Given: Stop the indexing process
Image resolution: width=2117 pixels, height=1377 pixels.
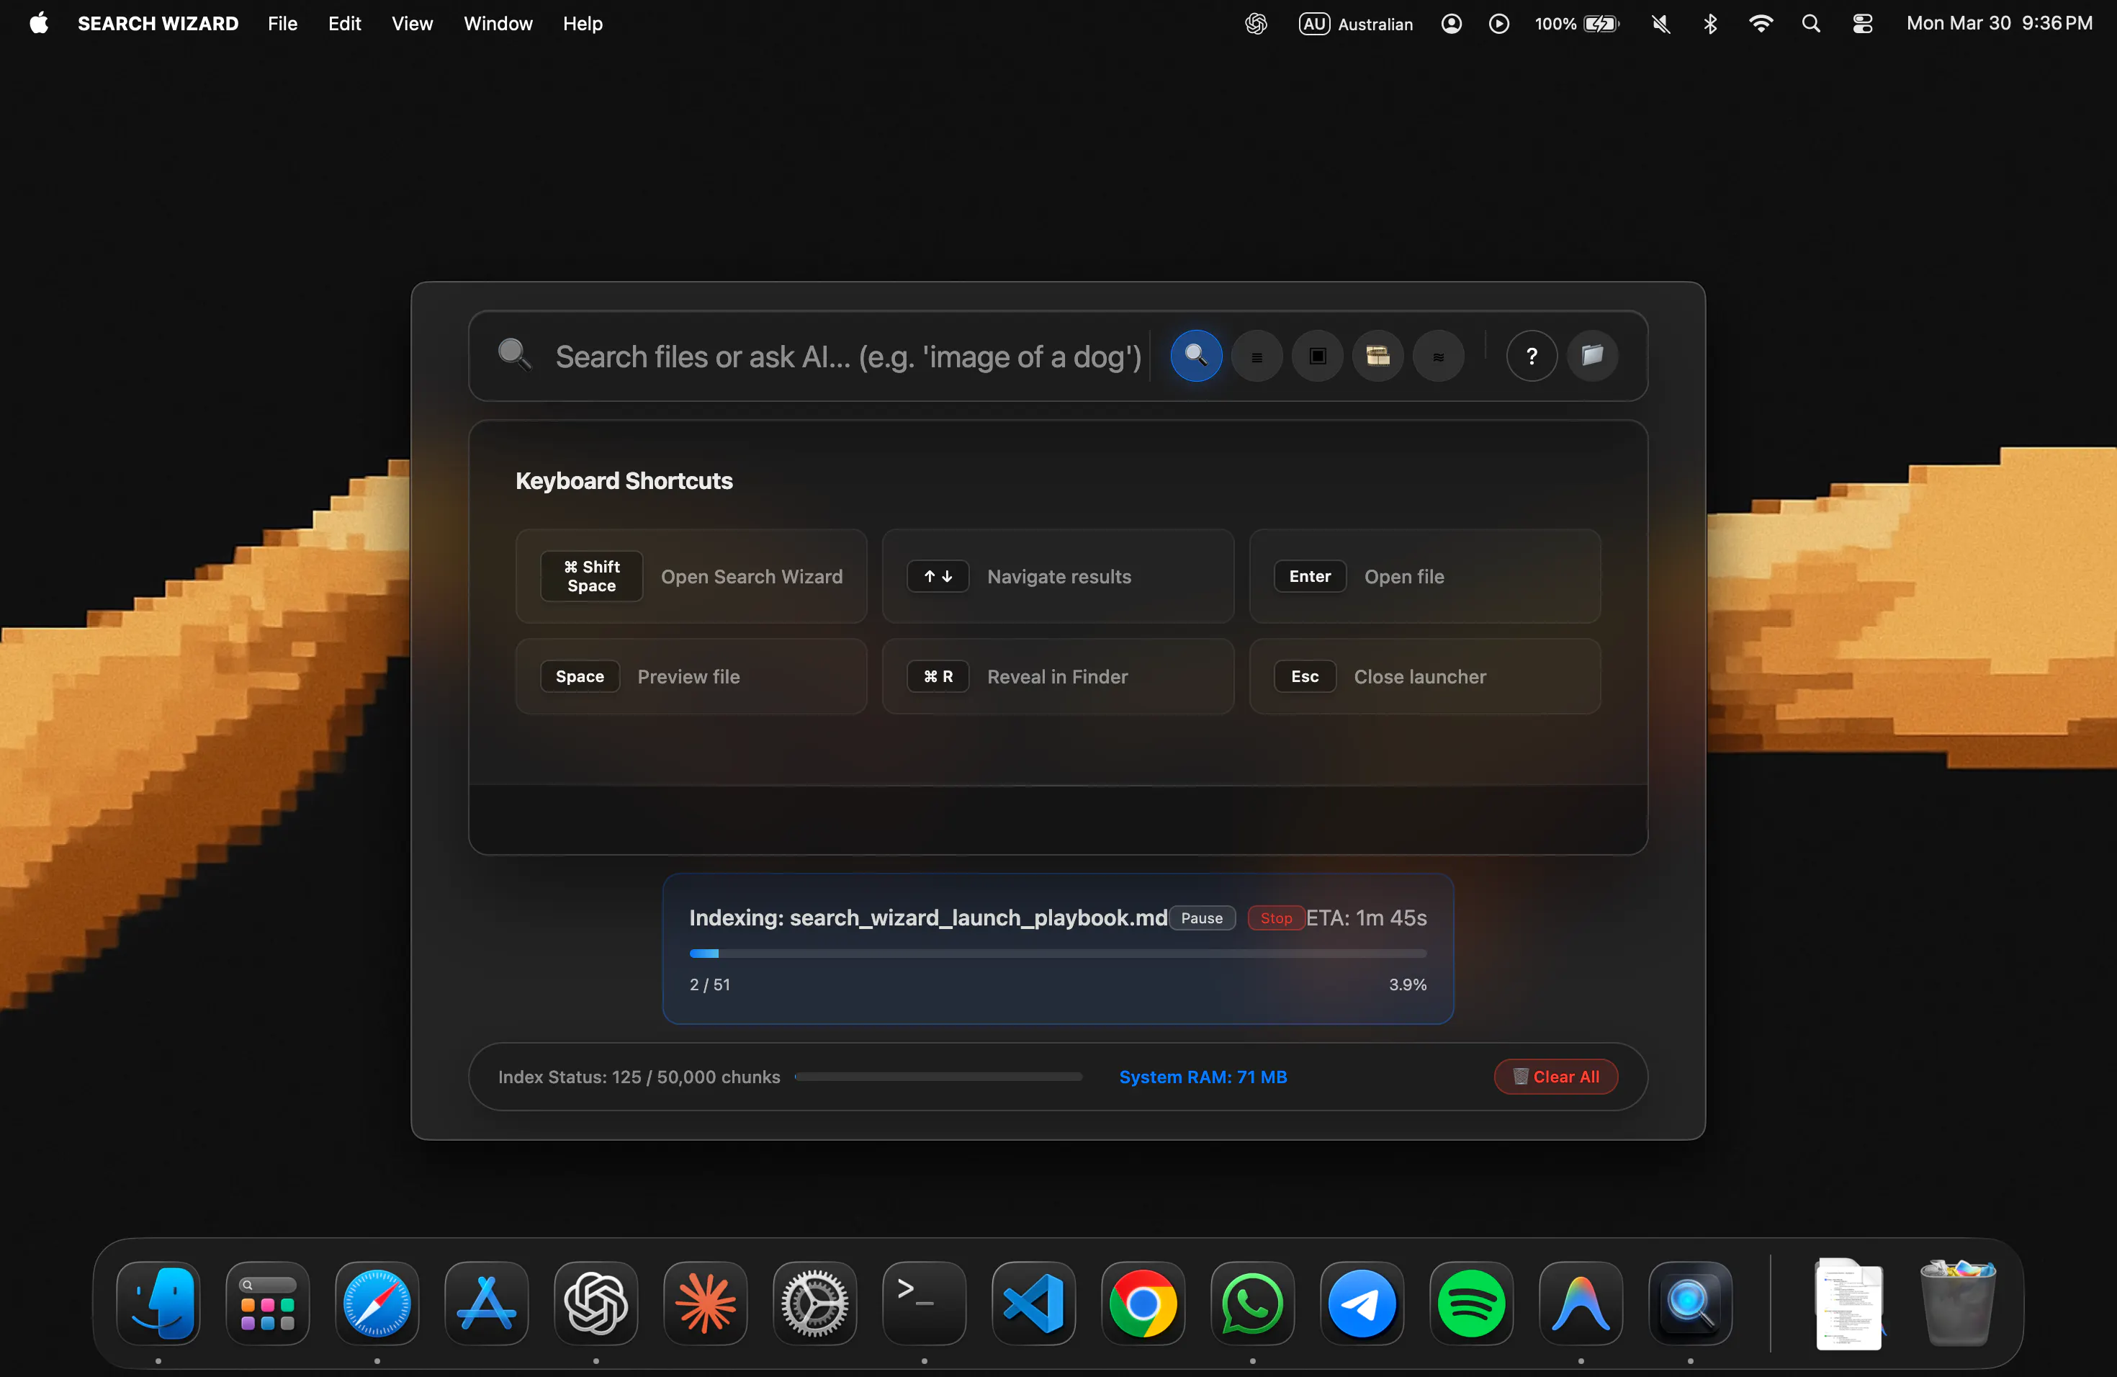Looking at the screenshot, I should pyautogui.click(x=1275, y=918).
